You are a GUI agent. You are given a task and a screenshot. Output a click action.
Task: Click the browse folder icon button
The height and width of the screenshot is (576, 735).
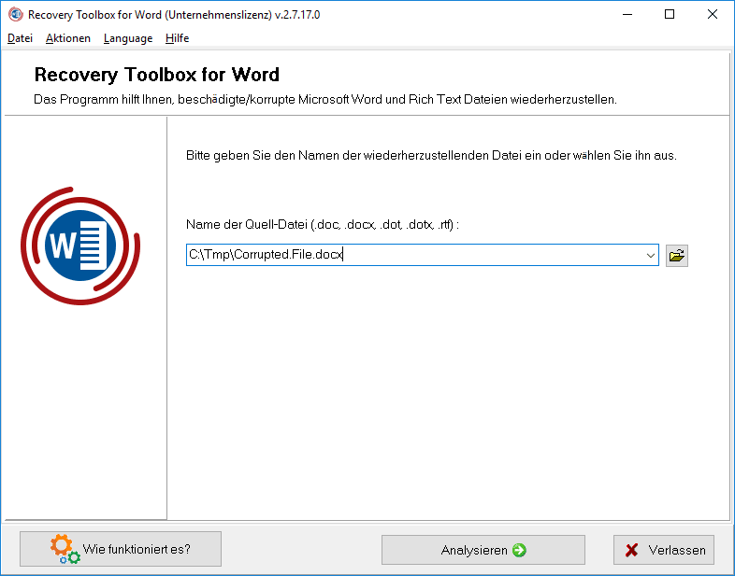tap(676, 256)
